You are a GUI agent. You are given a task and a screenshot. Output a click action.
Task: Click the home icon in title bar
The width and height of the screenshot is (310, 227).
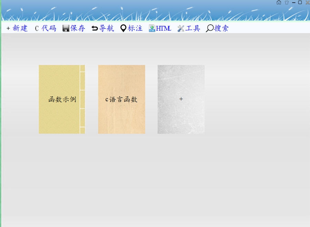click(x=279, y=2)
